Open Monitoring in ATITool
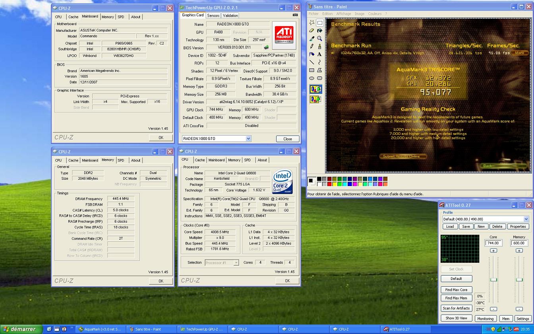 (485, 318)
